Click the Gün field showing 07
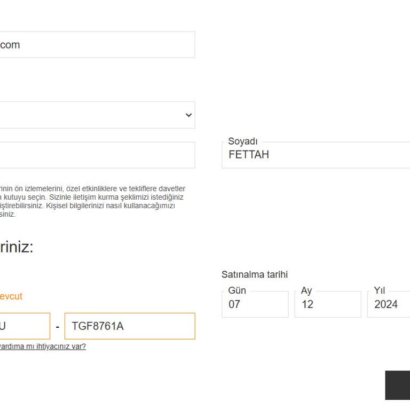 [255, 305]
